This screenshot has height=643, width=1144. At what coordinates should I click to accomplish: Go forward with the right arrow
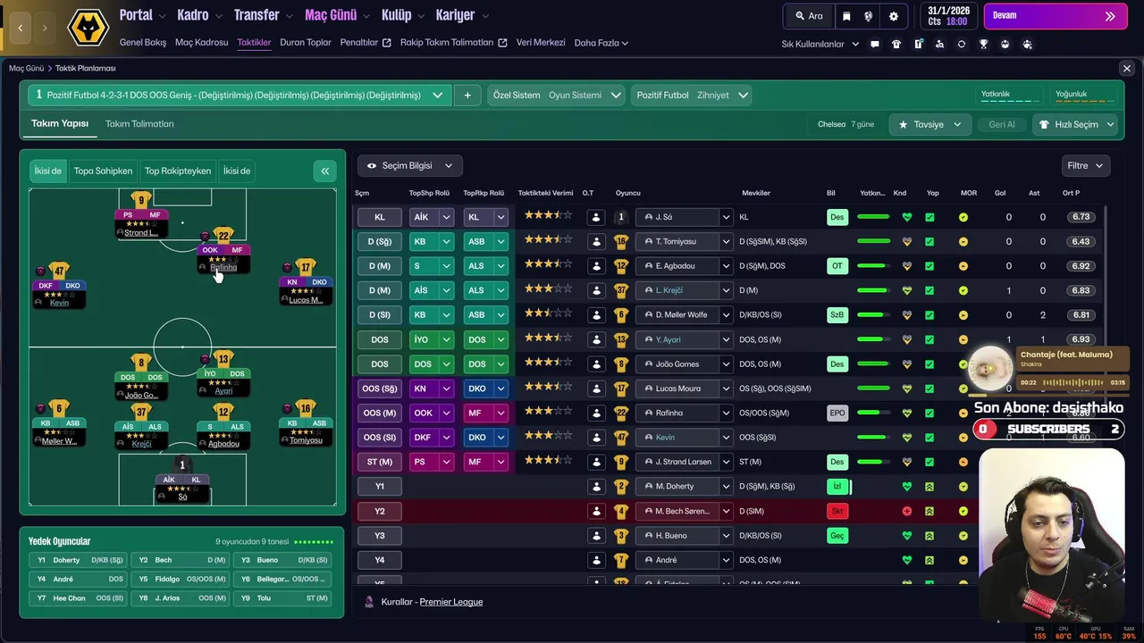point(45,28)
